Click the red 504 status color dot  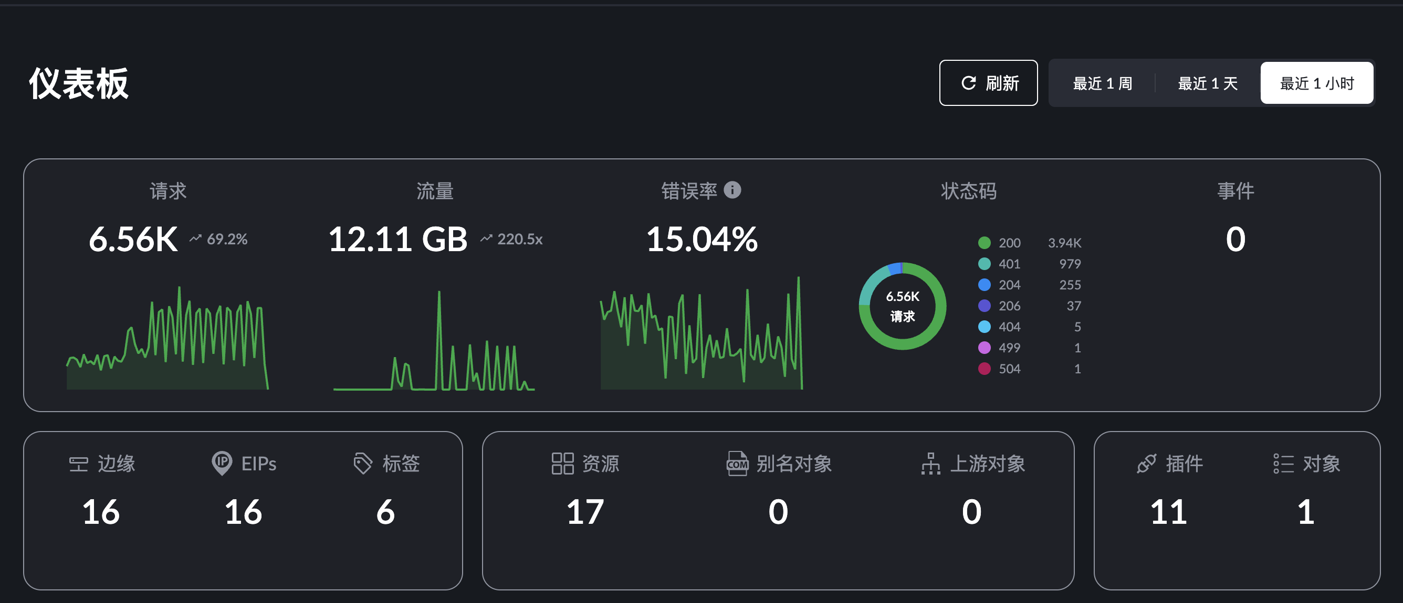coord(984,369)
